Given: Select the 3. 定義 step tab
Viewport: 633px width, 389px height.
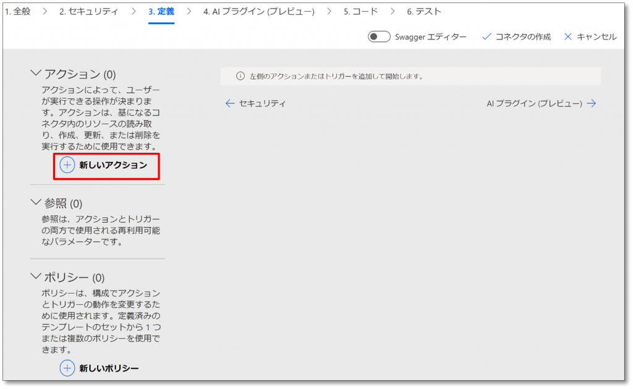Looking at the screenshot, I should 161,11.
